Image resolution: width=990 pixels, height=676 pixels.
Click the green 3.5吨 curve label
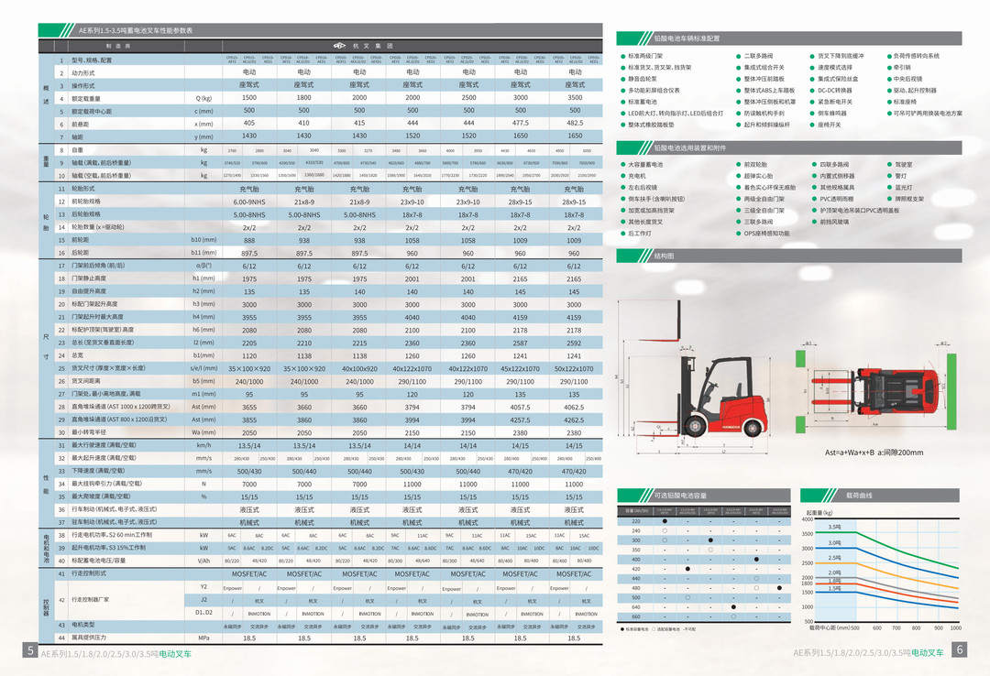pos(834,527)
